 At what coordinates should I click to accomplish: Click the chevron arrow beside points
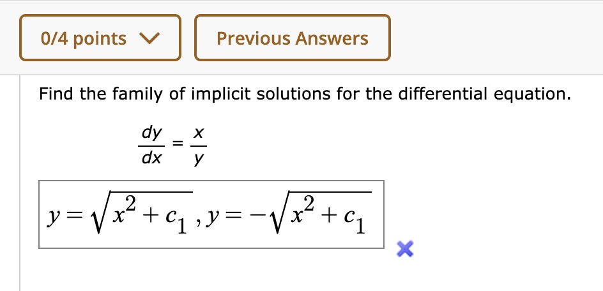(x=148, y=39)
